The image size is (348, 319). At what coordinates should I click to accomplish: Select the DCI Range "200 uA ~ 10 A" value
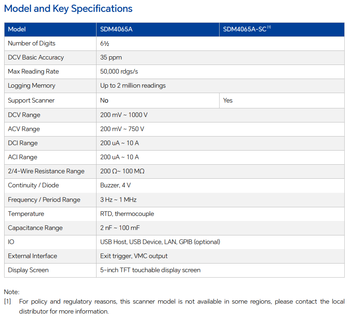[119, 143]
